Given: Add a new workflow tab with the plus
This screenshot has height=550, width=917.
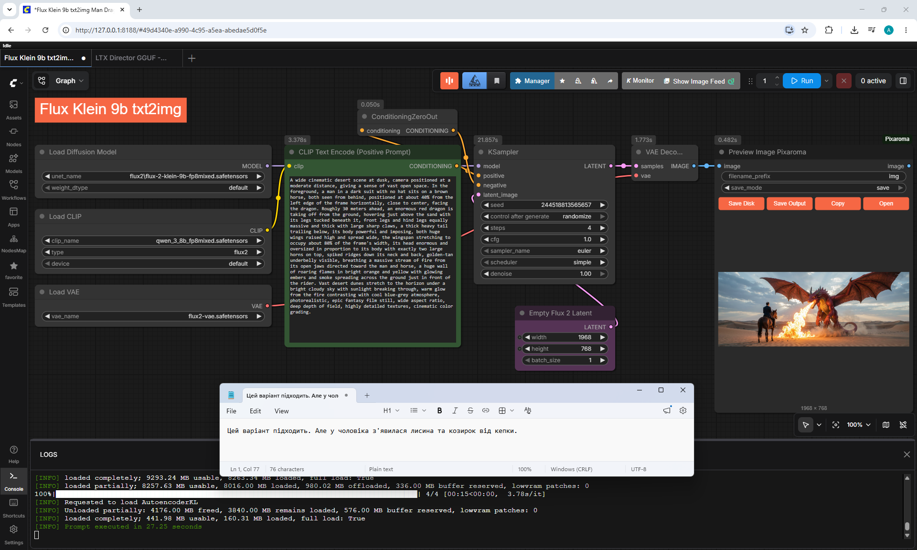Looking at the screenshot, I should tap(192, 58).
